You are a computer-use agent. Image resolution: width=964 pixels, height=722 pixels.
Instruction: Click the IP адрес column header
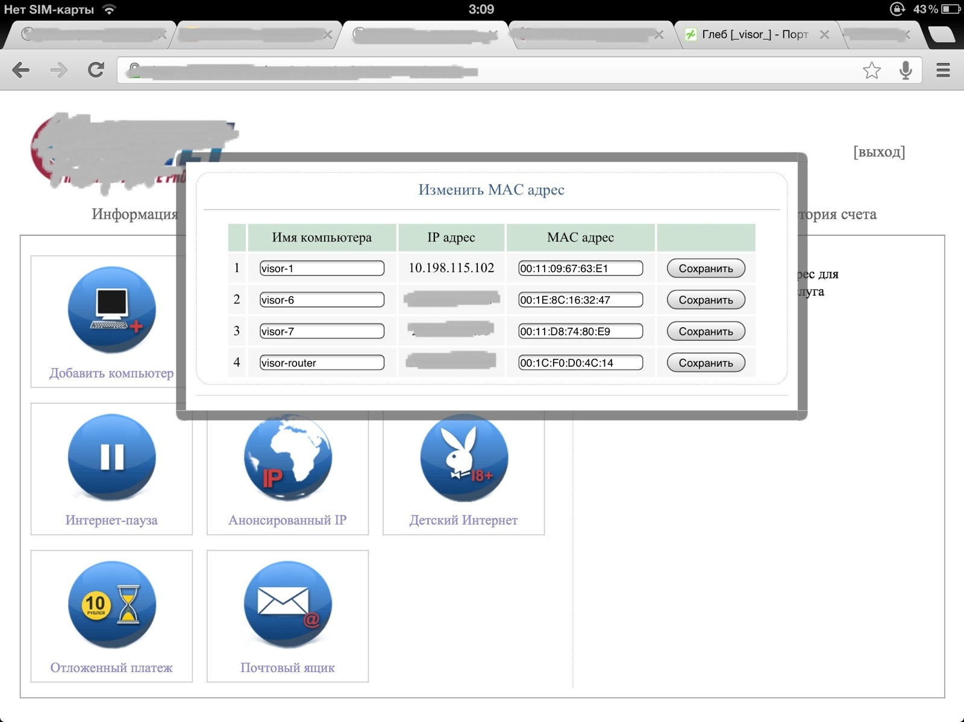pos(451,237)
